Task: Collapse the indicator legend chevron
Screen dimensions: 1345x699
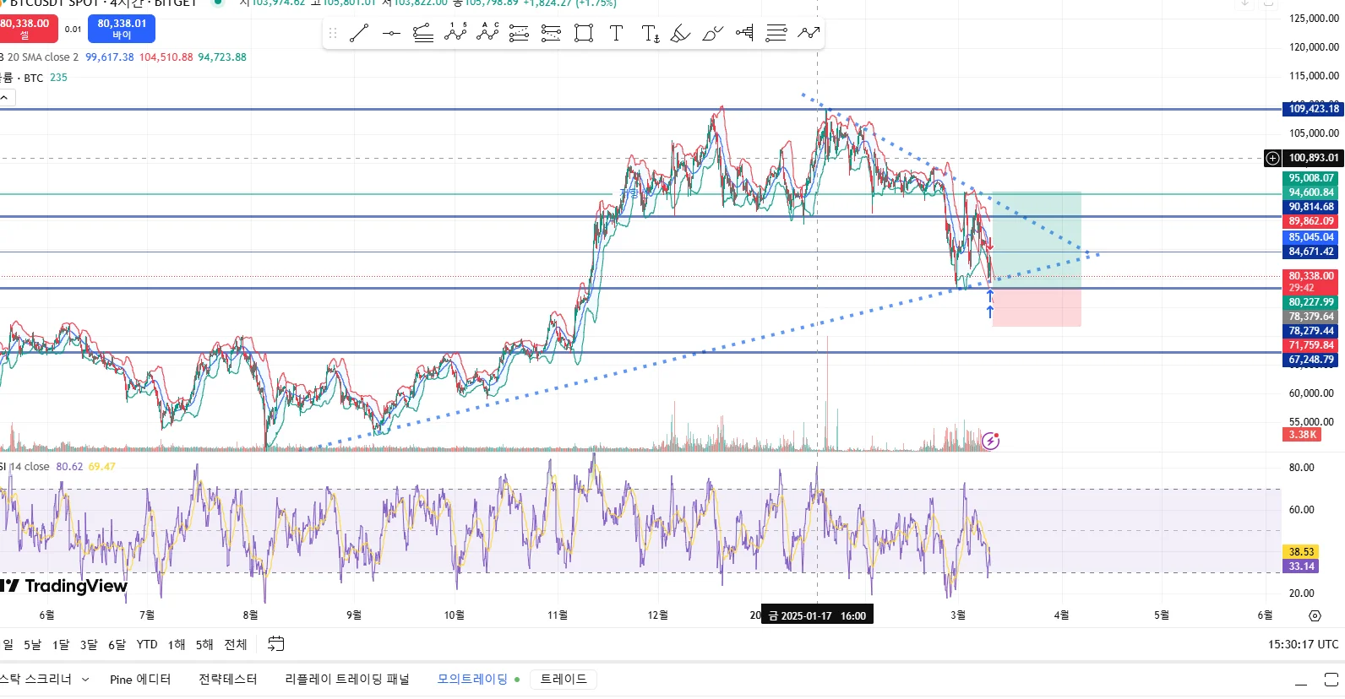Action: 6,98
